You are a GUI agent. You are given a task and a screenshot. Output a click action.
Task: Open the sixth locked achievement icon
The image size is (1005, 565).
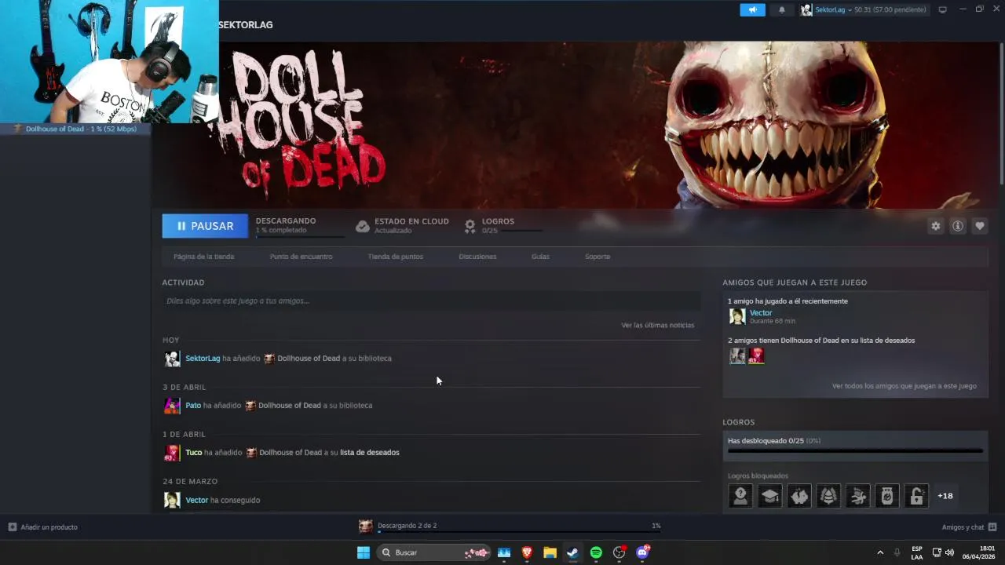[x=887, y=496]
